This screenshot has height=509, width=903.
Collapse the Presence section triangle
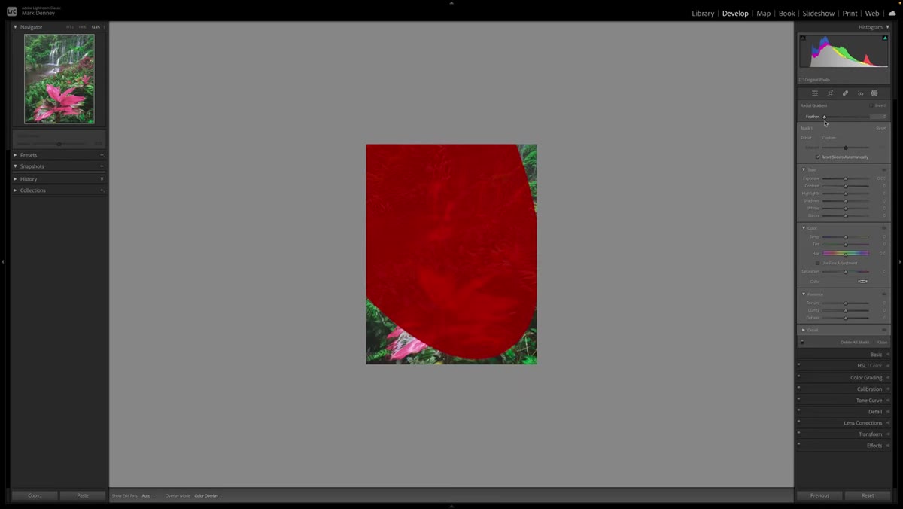tap(804, 294)
